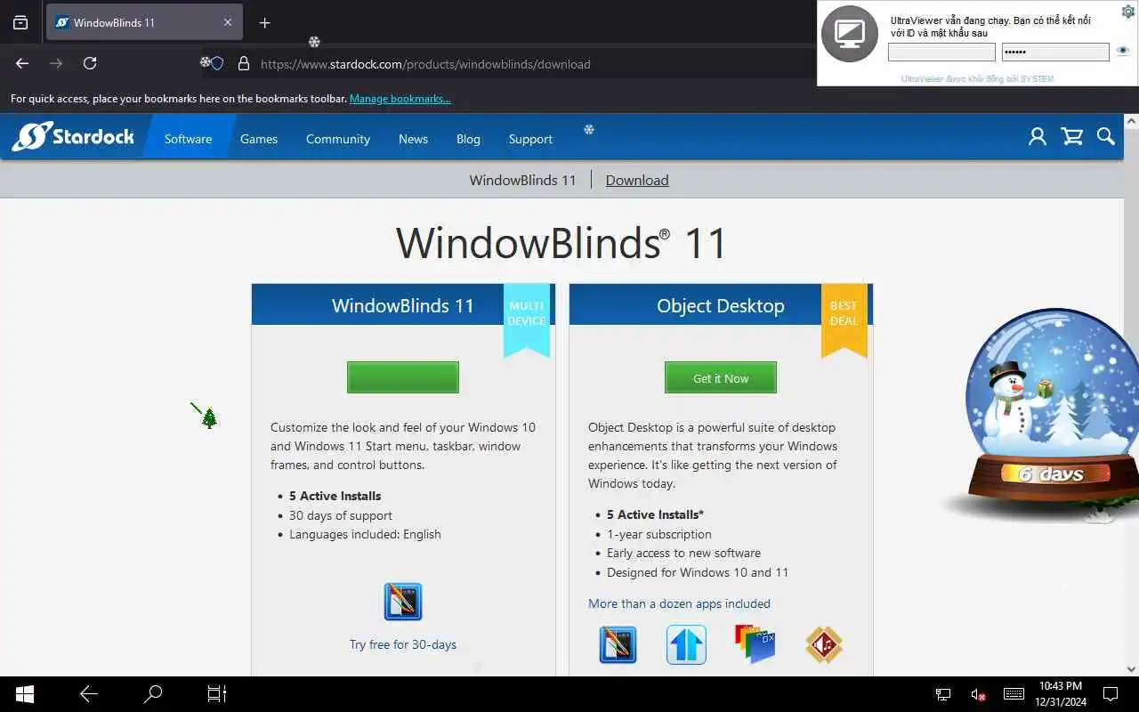This screenshot has height=712, width=1139.
Task: Click the page scrollbar down arrow
Action: click(1132, 668)
